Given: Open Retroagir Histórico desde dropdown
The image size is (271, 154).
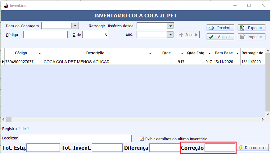Looking at the screenshot, I should point(170,26).
